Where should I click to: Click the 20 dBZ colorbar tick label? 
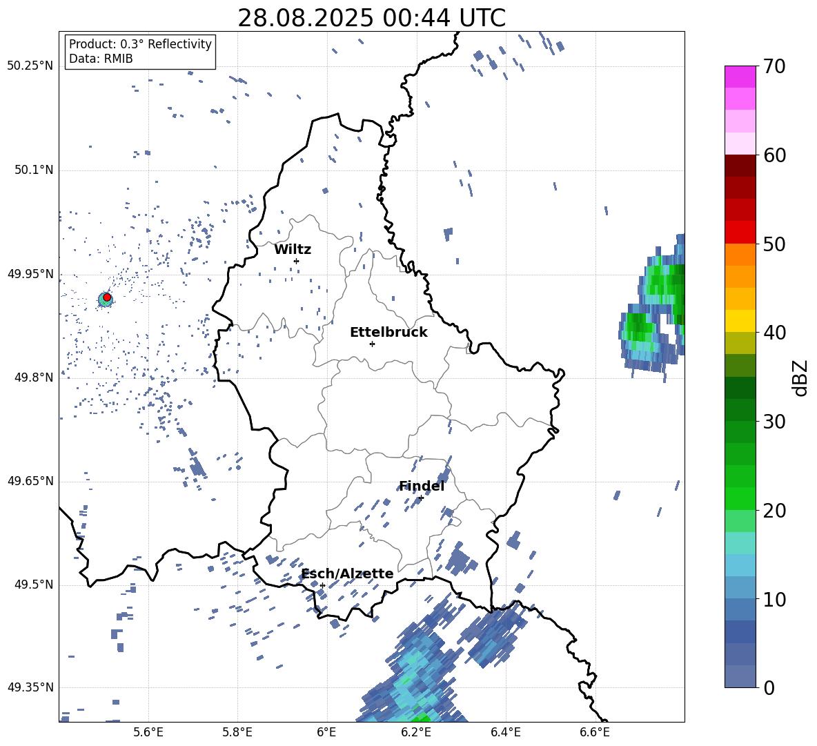pyautogui.click(x=774, y=511)
